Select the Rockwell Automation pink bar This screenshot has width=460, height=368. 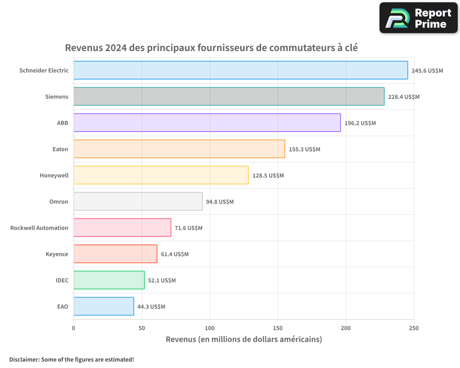[122, 228]
